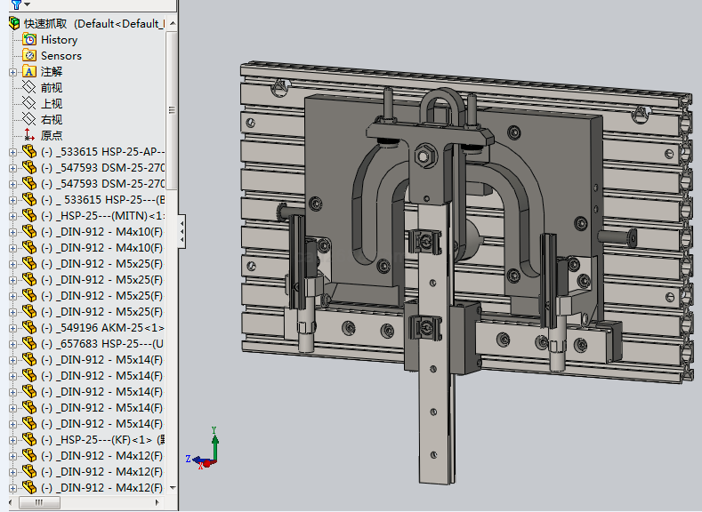Select the 前视 plane icon
The width and height of the screenshot is (702, 512).
pos(29,88)
